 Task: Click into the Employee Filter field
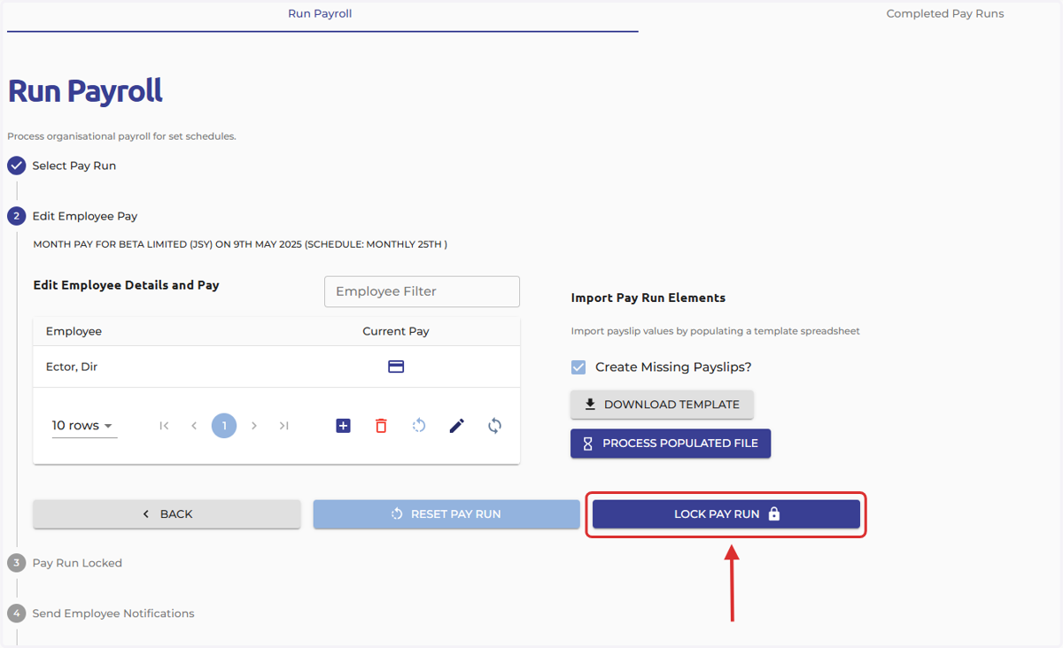click(x=422, y=291)
